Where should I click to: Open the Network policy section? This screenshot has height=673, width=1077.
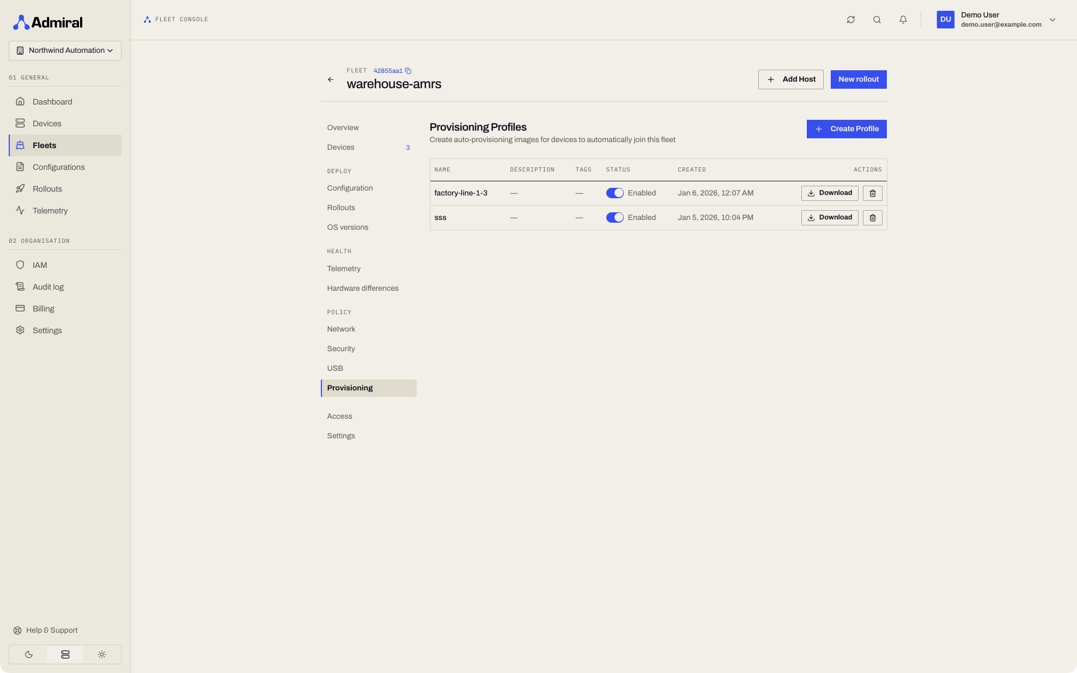click(369, 329)
